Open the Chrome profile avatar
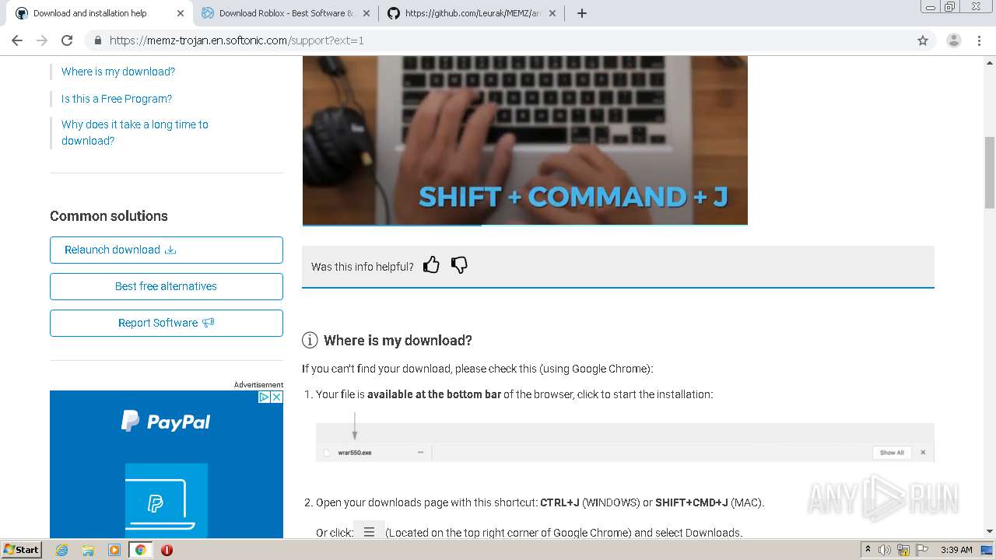Viewport: 996px width, 560px height. pos(953,40)
